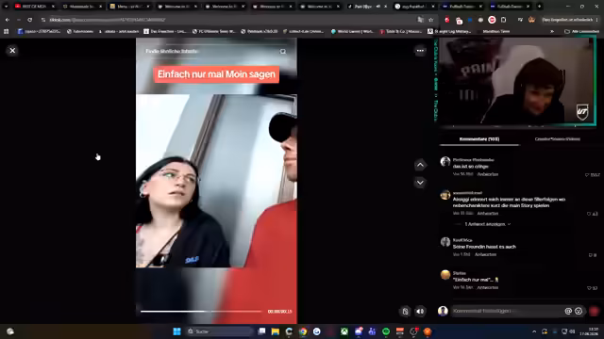Screen dimensions: 604x339
Task: Mute the video with speaker icon
Action: tap(420, 312)
